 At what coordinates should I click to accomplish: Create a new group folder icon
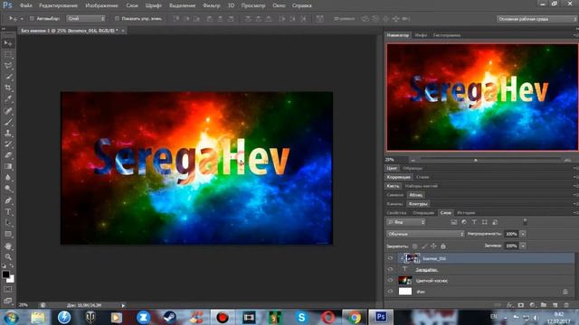click(x=544, y=305)
